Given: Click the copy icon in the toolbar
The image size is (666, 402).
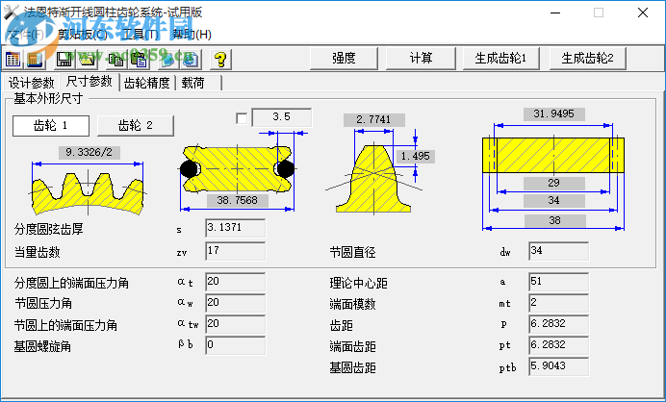Looking at the screenshot, I should [x=115, y=59].
